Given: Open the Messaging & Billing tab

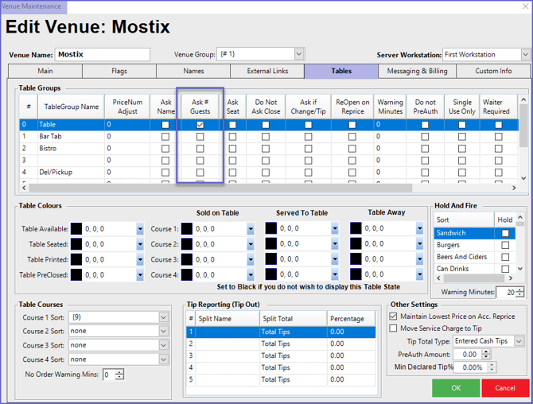Looking at the screenshot, I should 417,71.
